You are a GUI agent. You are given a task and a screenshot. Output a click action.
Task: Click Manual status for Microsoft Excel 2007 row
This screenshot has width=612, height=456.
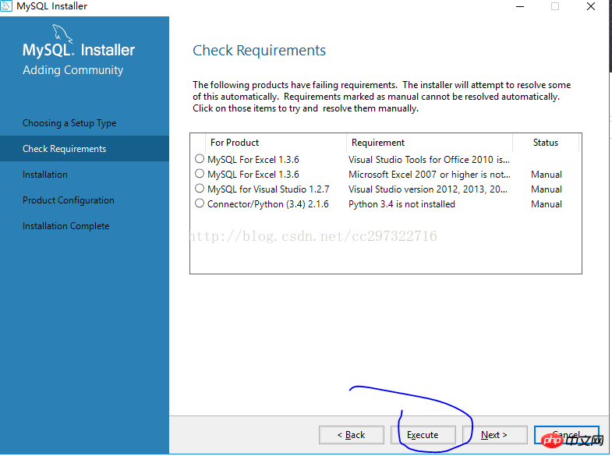point(547,175)
